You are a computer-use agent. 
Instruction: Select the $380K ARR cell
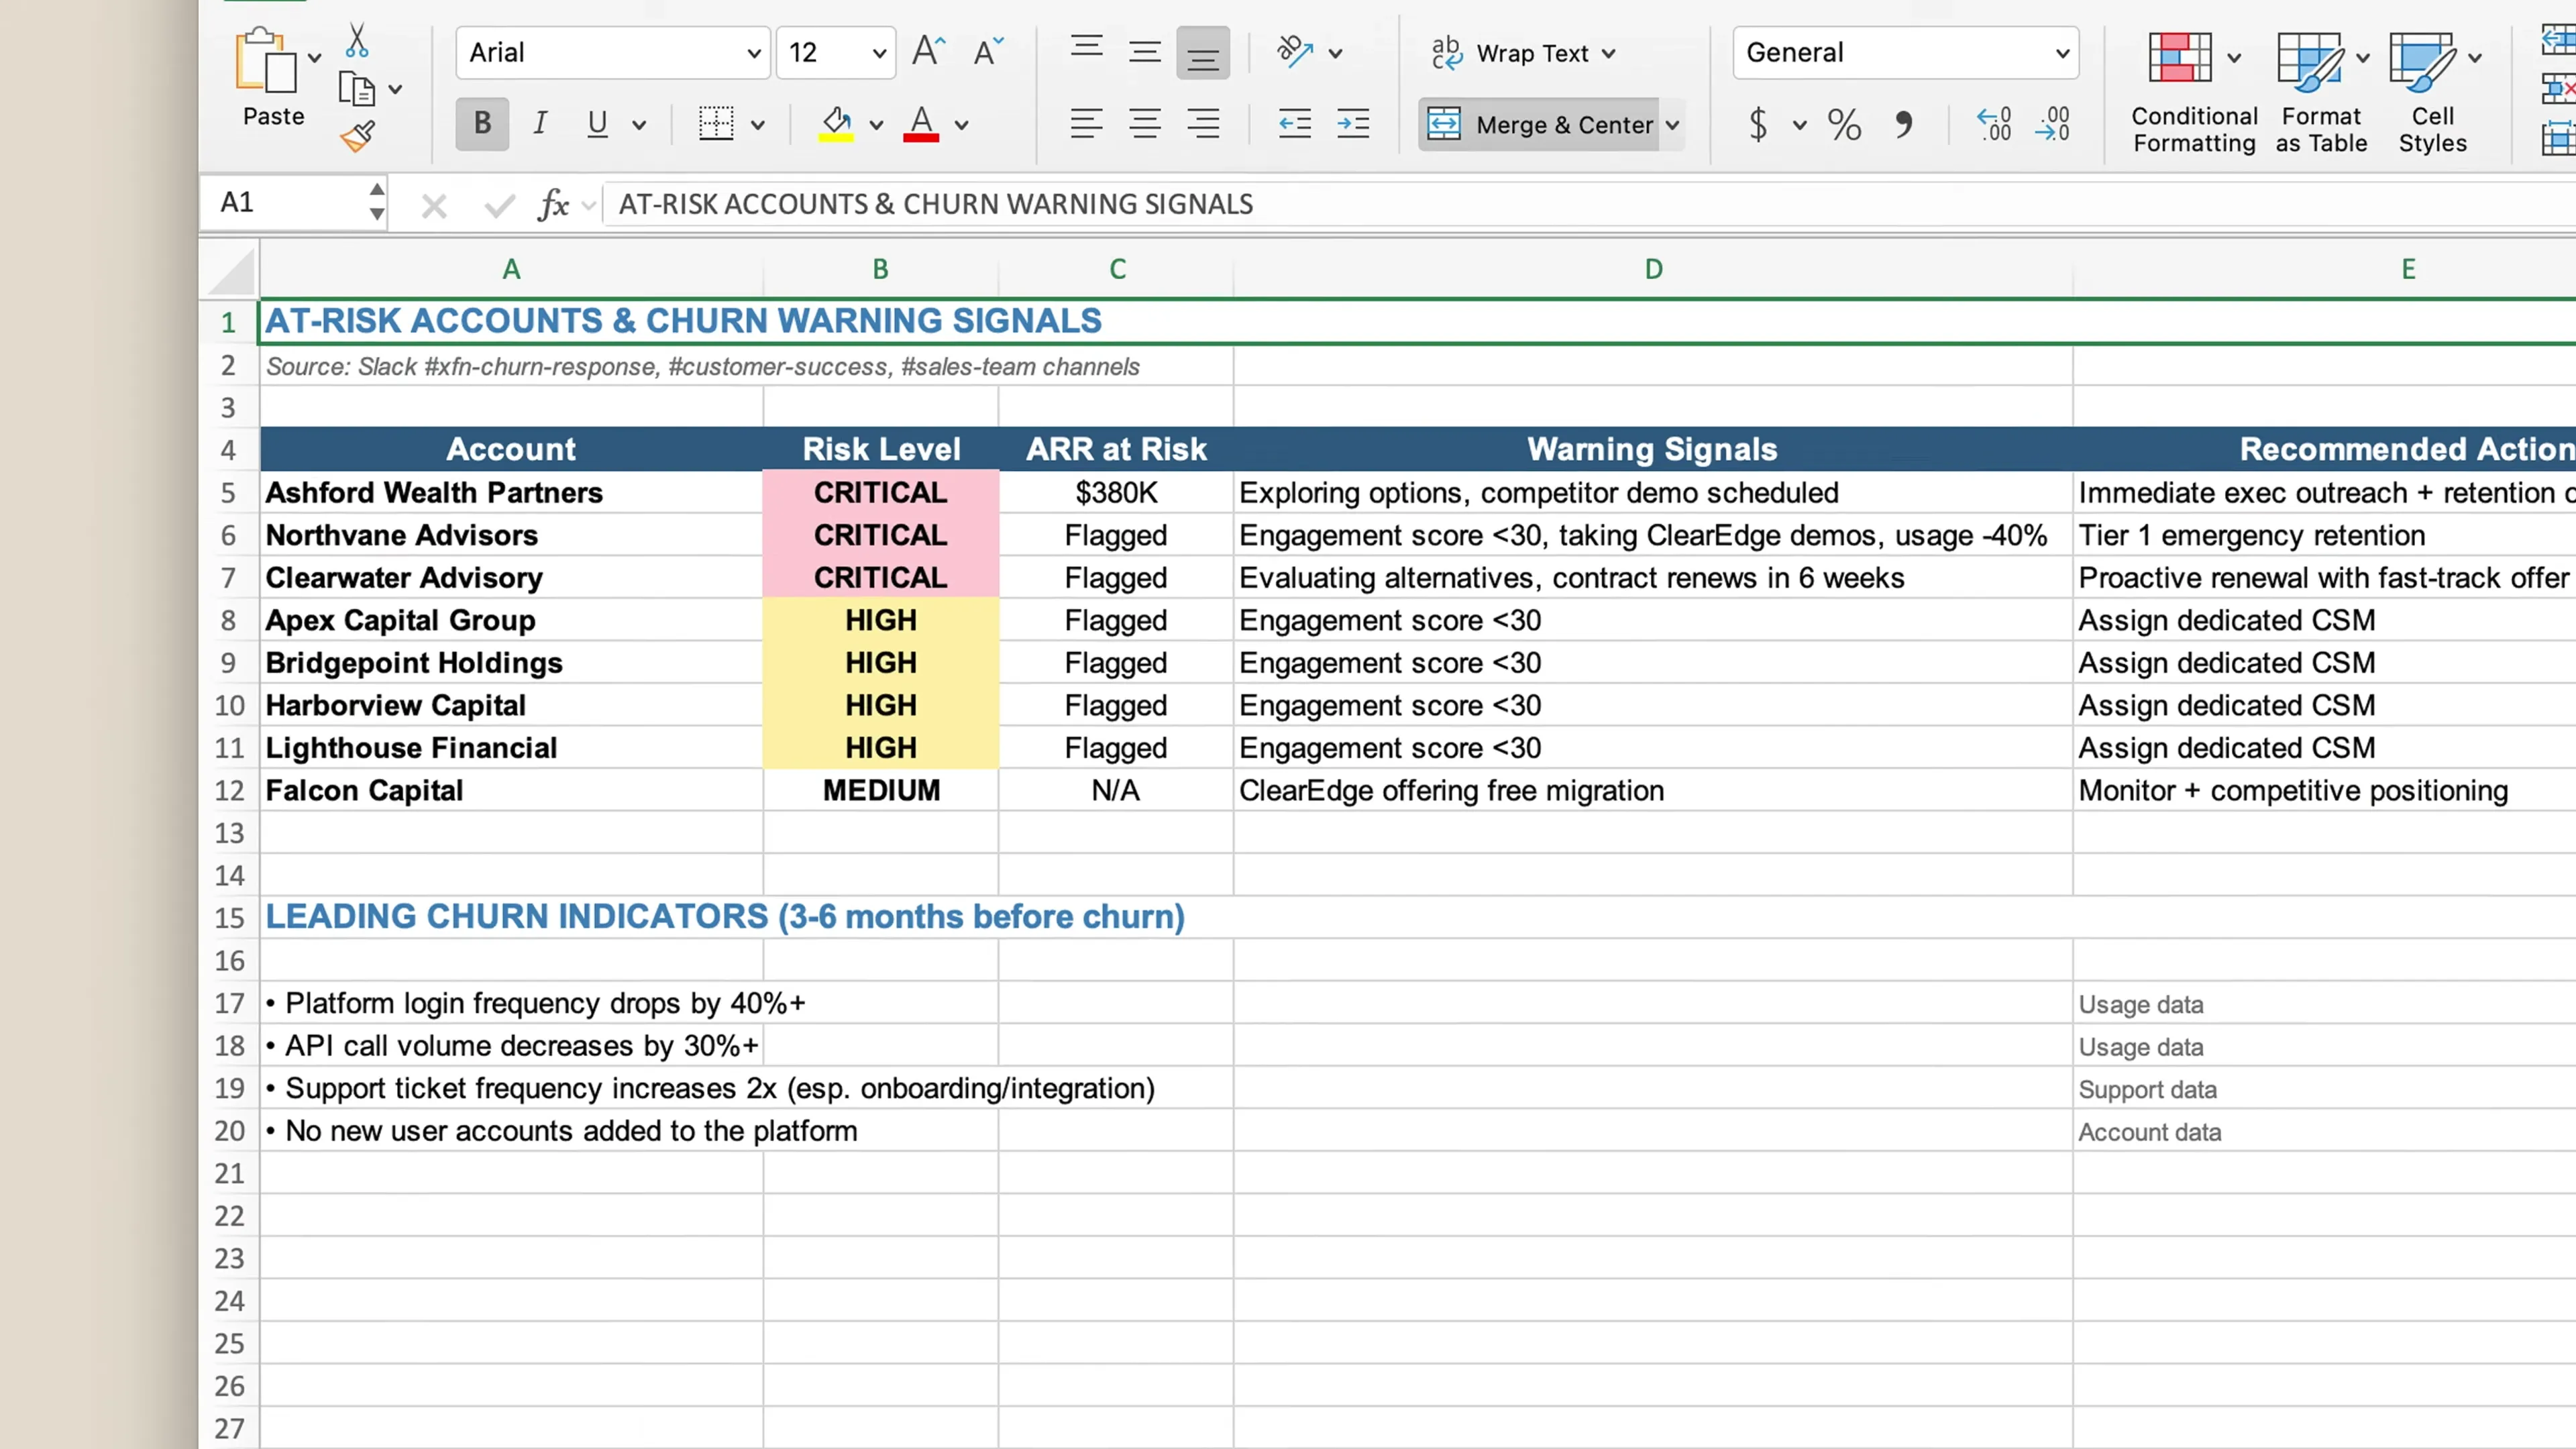[x=1116, y=493]
